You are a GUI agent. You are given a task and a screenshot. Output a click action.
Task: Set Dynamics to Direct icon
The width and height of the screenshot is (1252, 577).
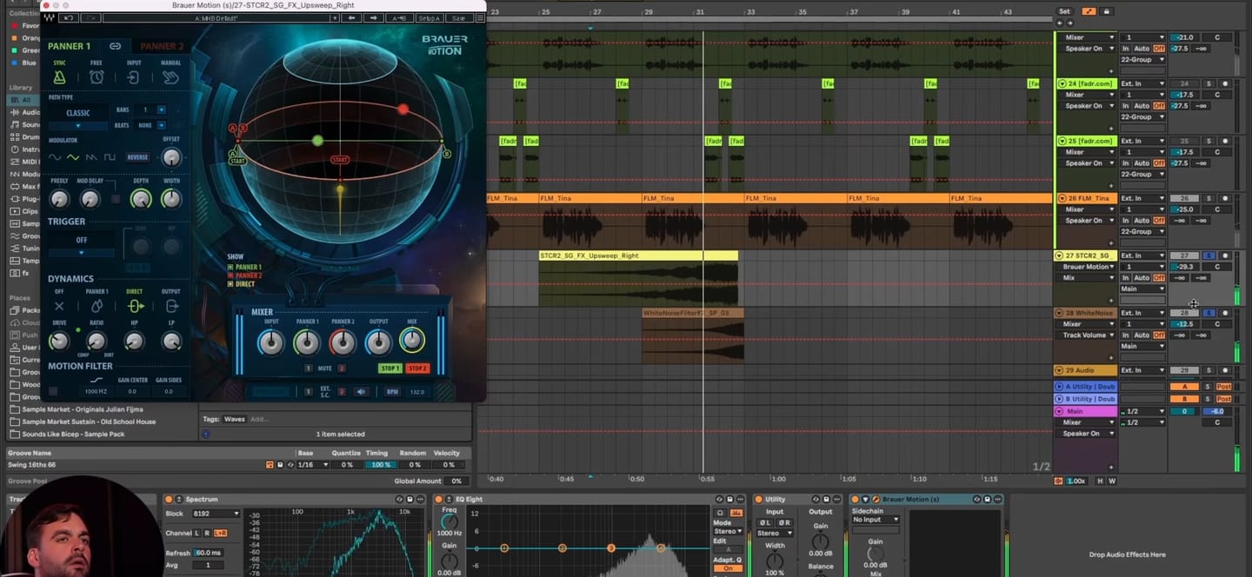point(135,306)
